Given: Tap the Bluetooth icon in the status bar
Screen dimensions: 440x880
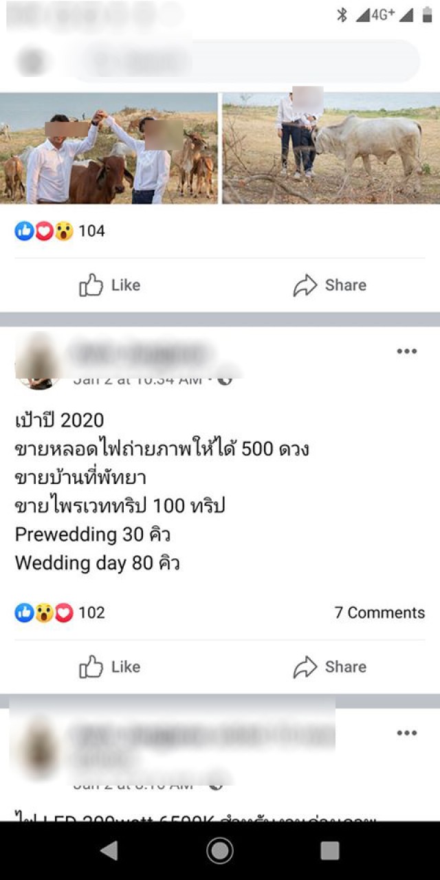Looking at the screenshot, I should (x=342, y=14).
